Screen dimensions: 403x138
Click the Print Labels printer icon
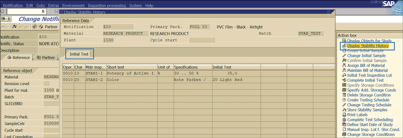pos(344,115)
